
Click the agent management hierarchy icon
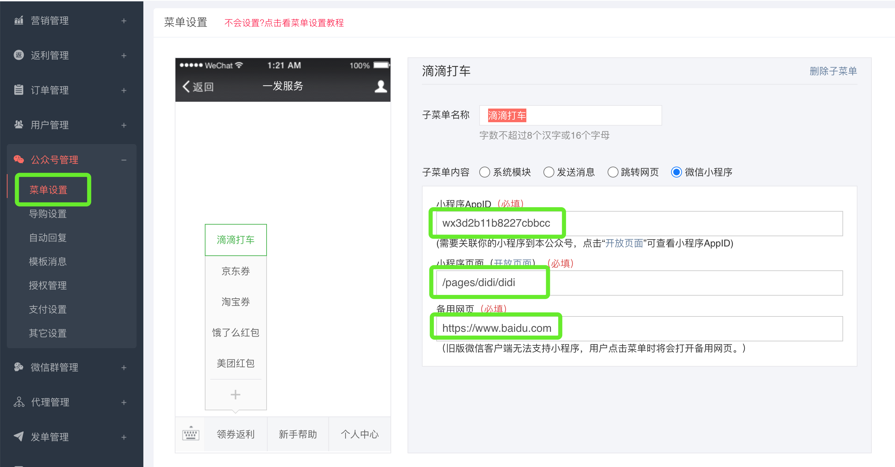[x=19, y=402]
